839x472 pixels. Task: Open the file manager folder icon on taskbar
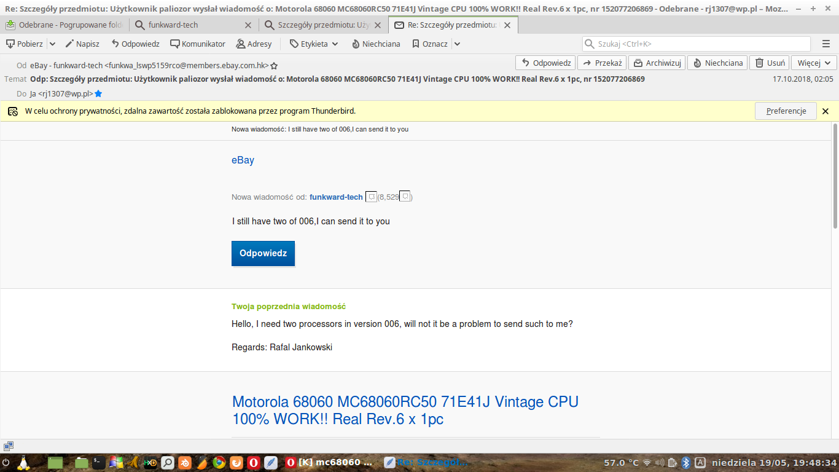click(82, 463)
